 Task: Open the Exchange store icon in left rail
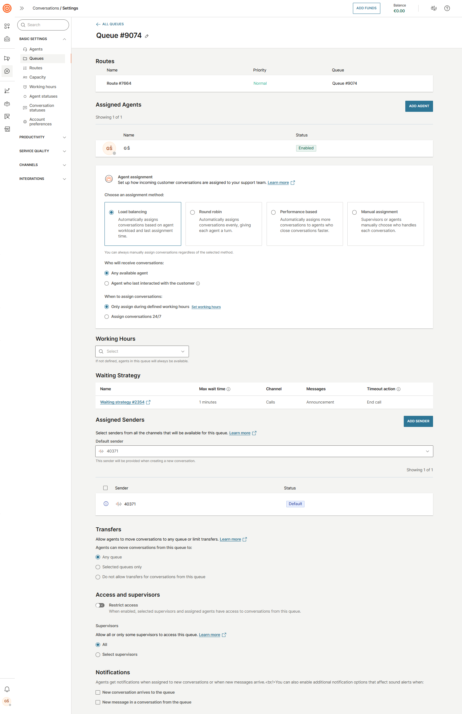7,129
